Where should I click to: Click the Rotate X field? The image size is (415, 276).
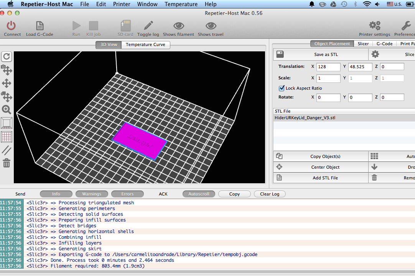click(x=328, y=97)
